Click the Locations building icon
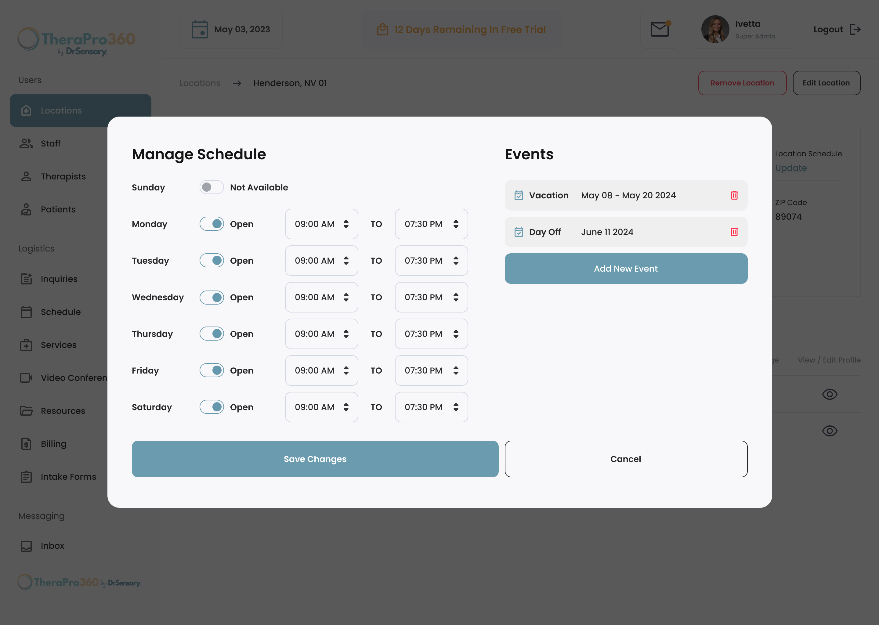This screenshot has width=879, height=625. pyautogui.click(x=26, y=110)
